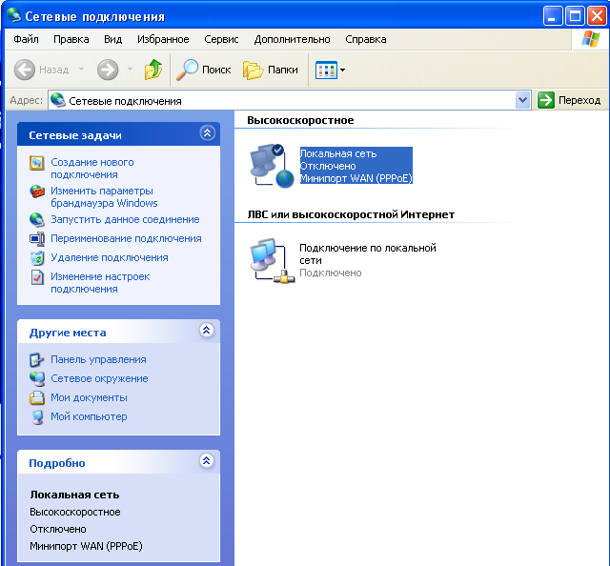Open Сетевое окружение link
This screenshot has height=566, width=610.
pyautogui.click(x=99, y=378)
